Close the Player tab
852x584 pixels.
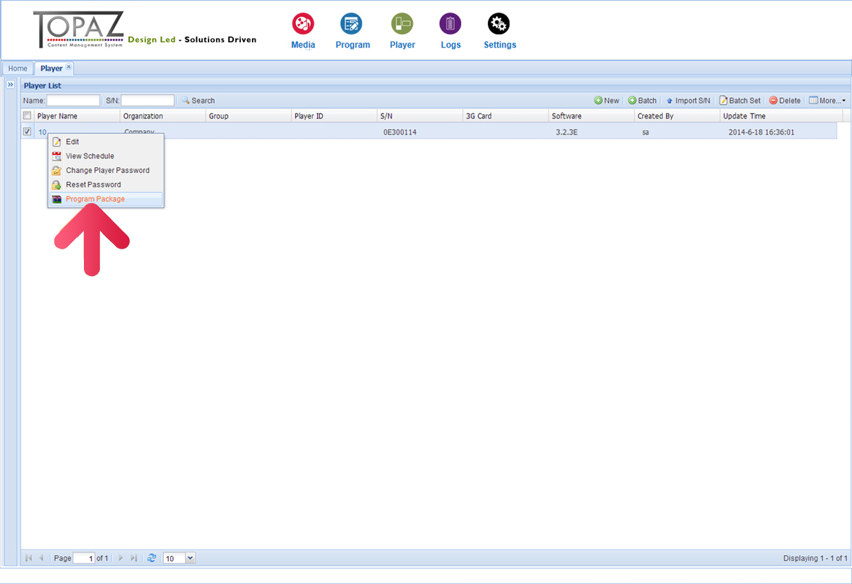click(x=69, y=67)
